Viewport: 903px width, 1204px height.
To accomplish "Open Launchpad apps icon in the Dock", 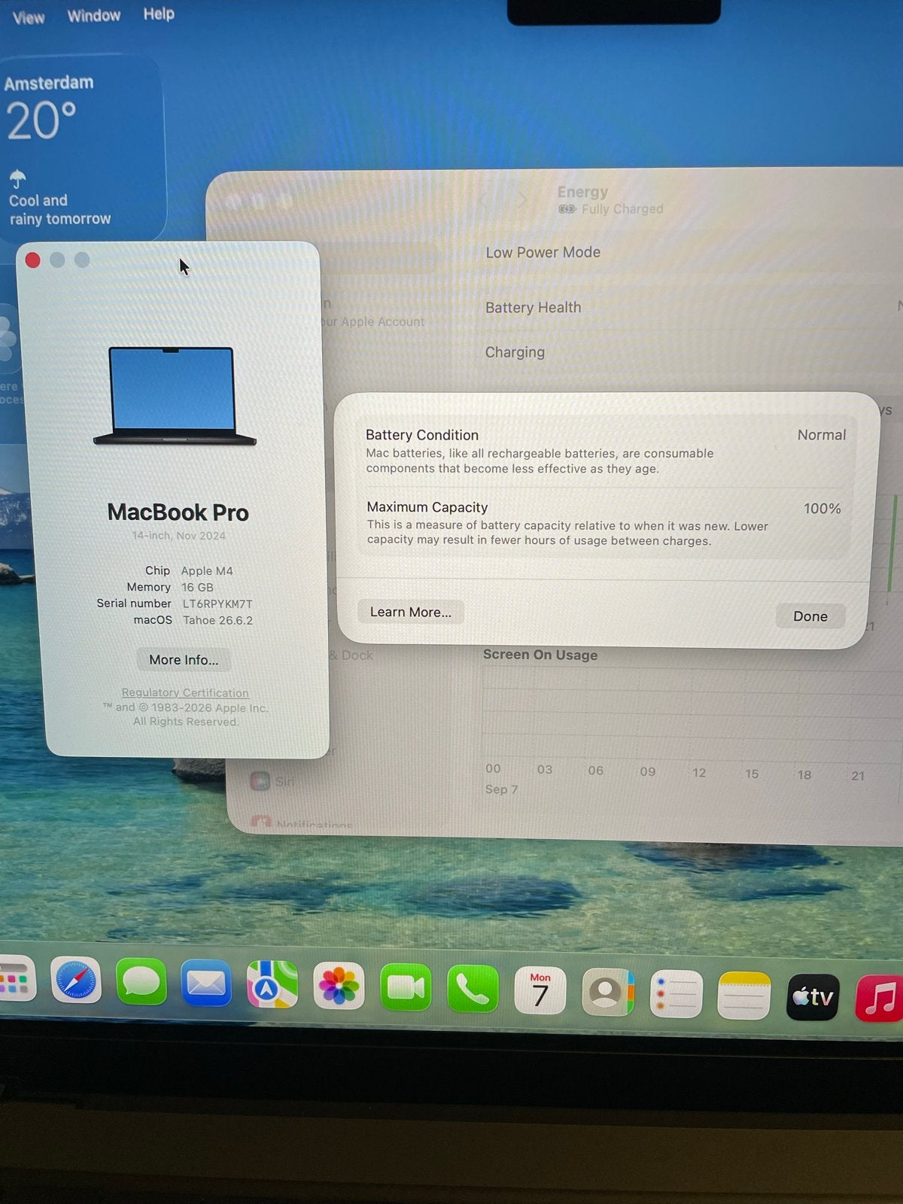I will pos(17,979).
